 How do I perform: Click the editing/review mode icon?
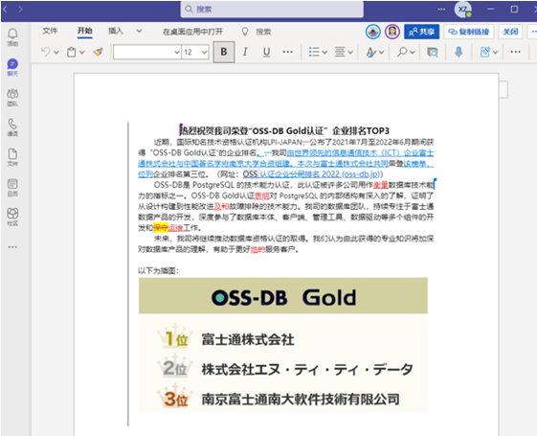(485, 52)
